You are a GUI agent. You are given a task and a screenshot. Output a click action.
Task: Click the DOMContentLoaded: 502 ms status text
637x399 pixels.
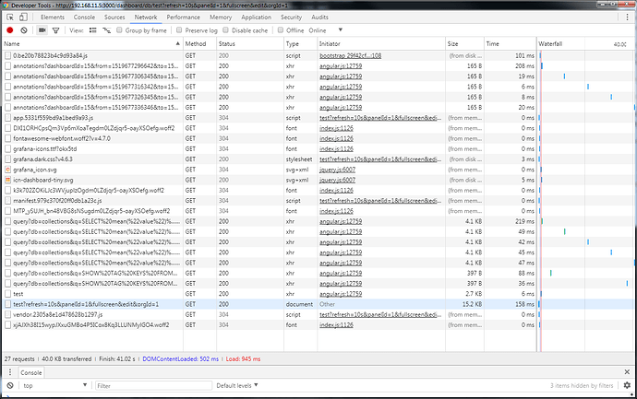click(180, 358)
